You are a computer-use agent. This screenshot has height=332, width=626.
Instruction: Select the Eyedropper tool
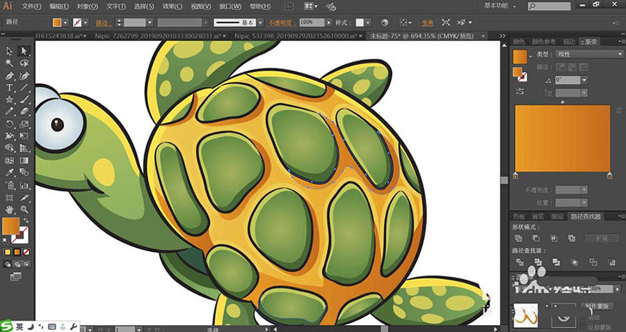(x=10, y=172)
